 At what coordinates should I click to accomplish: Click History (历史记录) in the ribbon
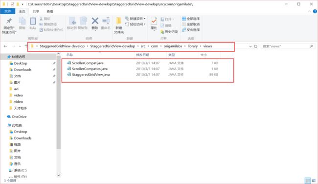(x=169, y=32)
